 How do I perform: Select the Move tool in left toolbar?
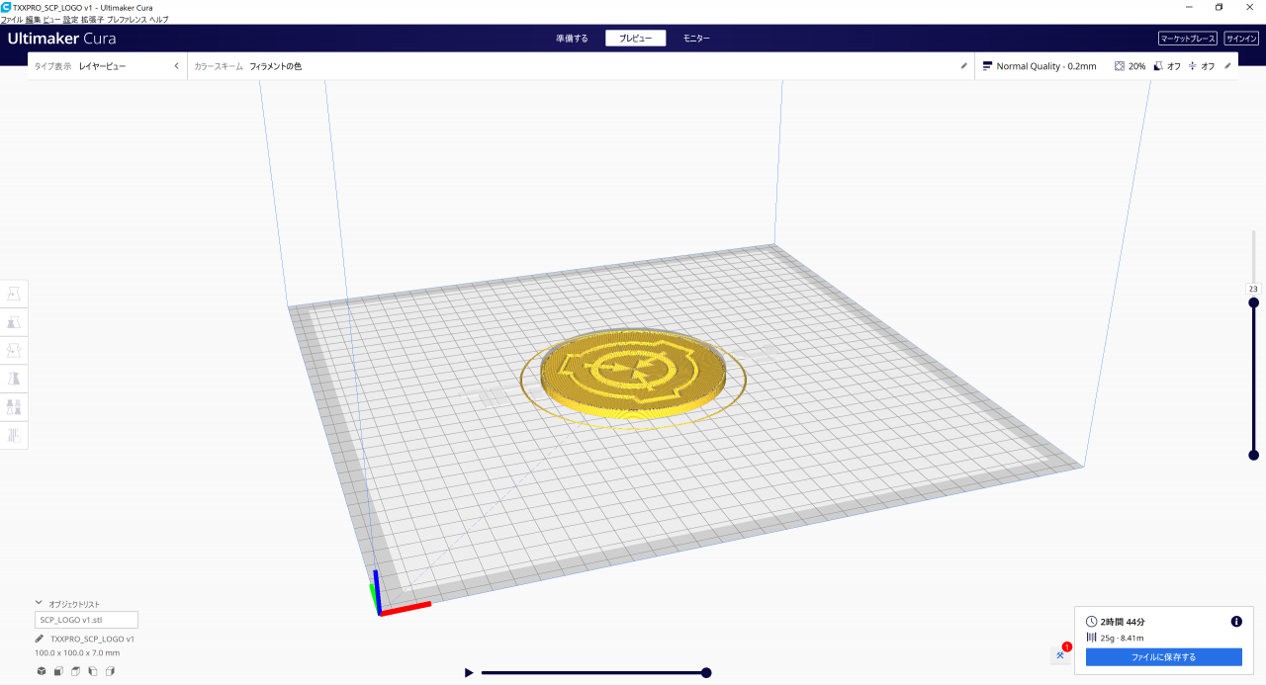14,294
